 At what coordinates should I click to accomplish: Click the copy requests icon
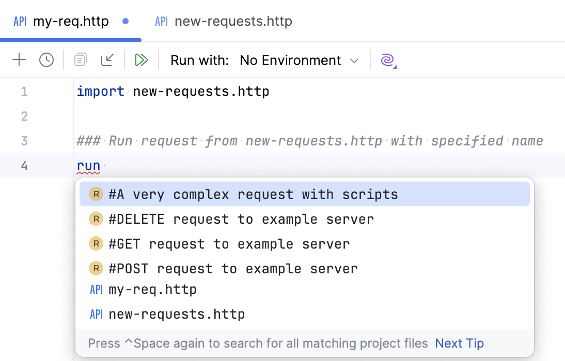80,60
